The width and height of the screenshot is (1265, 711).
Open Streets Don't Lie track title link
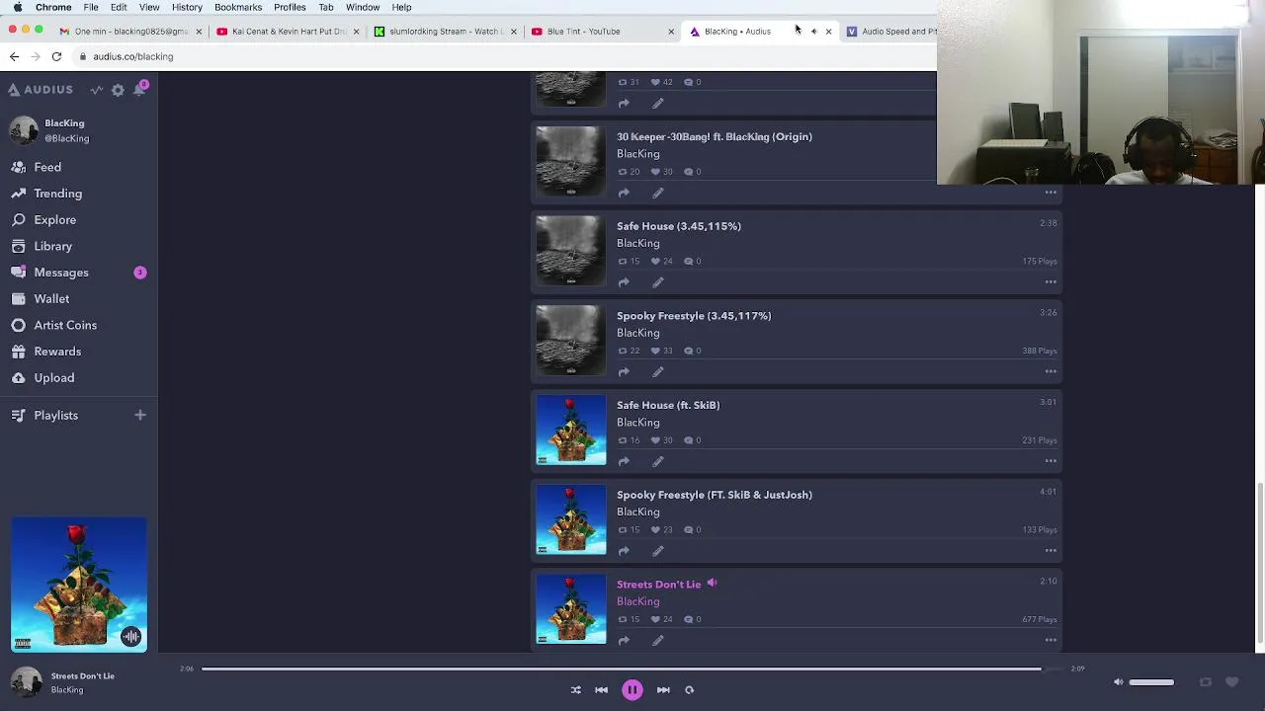658,585
